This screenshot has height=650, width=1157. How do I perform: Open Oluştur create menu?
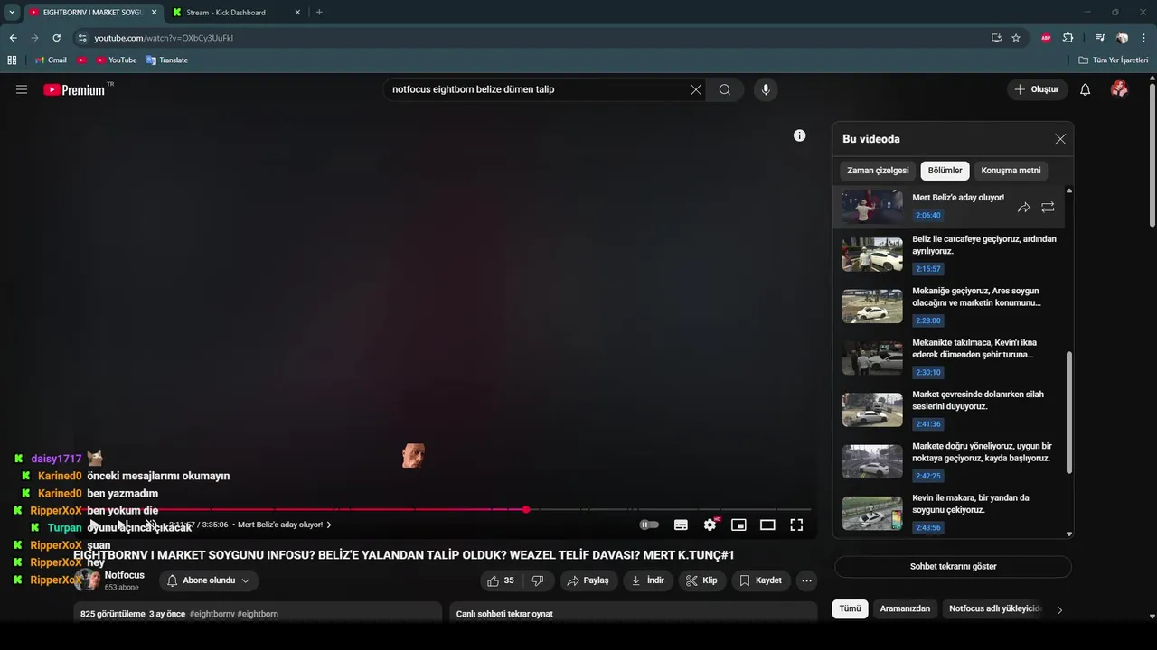(x=1036, y=89)
